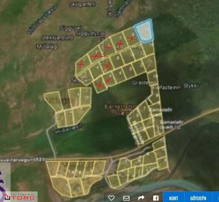Open the KORT map tab
This screenshot has height=202, width=219.
pyautogui.click(x=173, y=198)
